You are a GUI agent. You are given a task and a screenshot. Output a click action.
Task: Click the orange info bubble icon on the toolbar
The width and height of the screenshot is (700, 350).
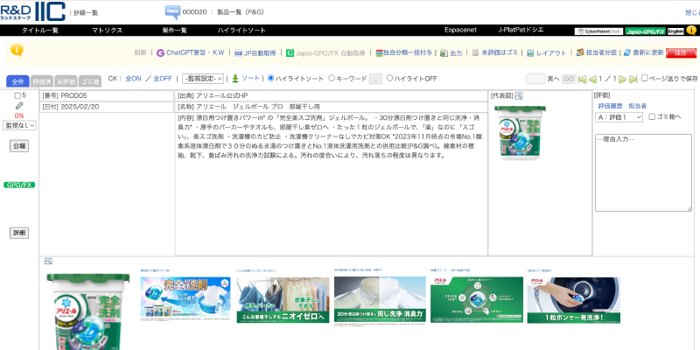point(17,51)
